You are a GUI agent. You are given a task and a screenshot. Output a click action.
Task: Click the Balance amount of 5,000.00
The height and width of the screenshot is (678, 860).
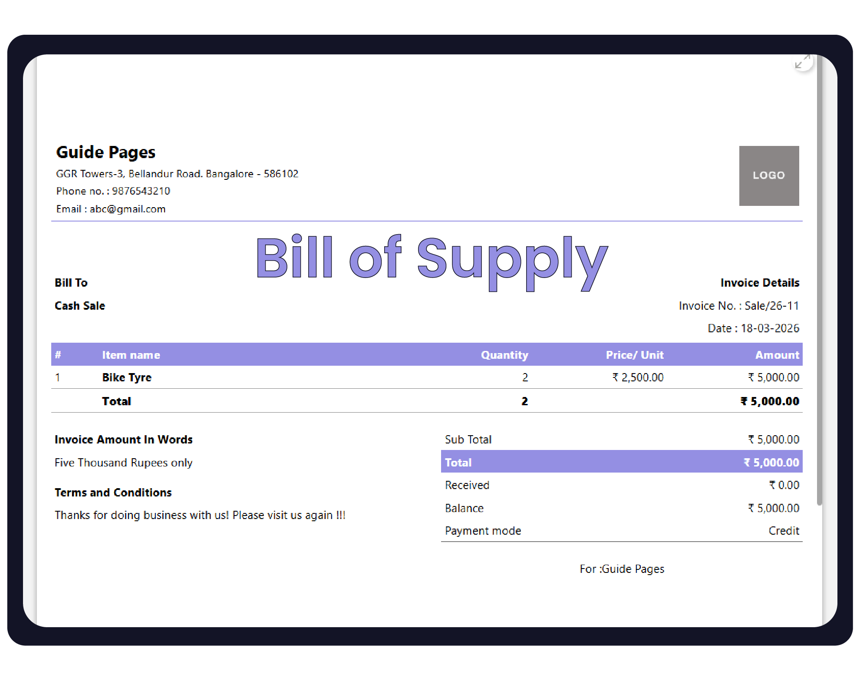[774, 508]
